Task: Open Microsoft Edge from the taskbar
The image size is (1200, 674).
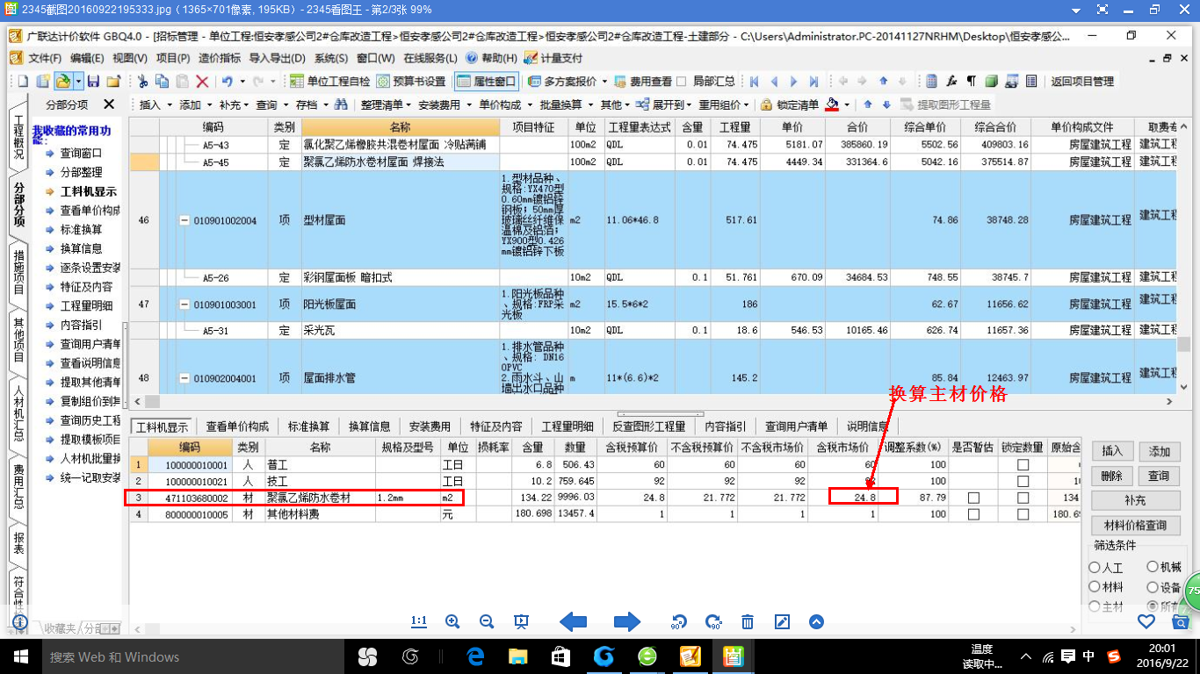Action: [476, 656]
